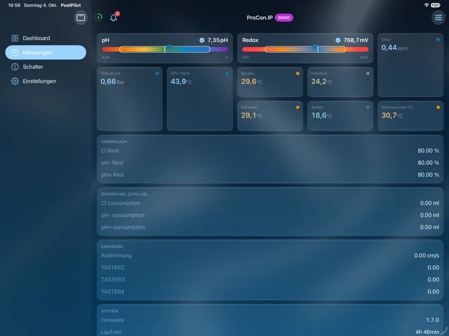The height and width of the screenshot is (336, 449).
Task: Click the Chlor tile blue dot
Action: (438, 40)
